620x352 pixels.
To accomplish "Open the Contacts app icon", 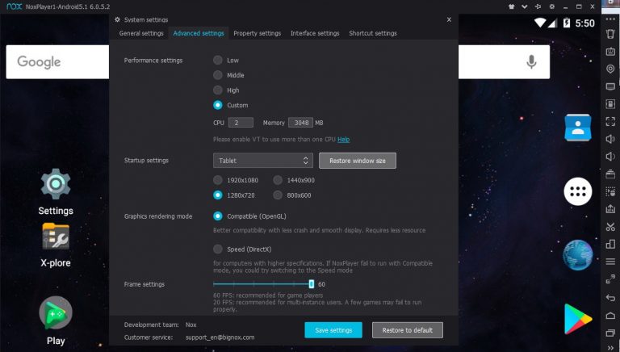I will pos(577,128).
